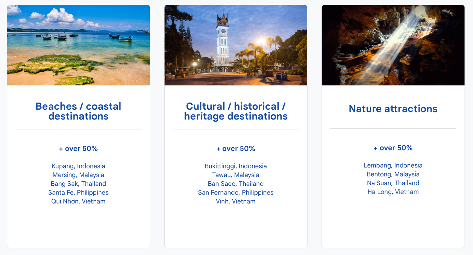Screen dimensions: 473x255
Task: Open the clock tower plaza image
Action: pyautogui.click(x=235, y=45)
